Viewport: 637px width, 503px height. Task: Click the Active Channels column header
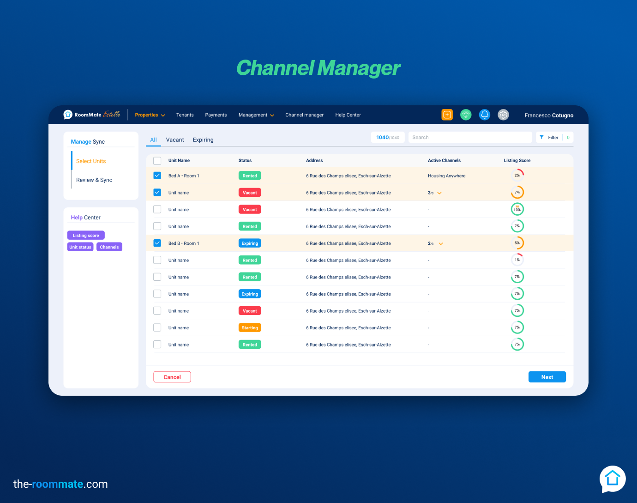(444, 161)
